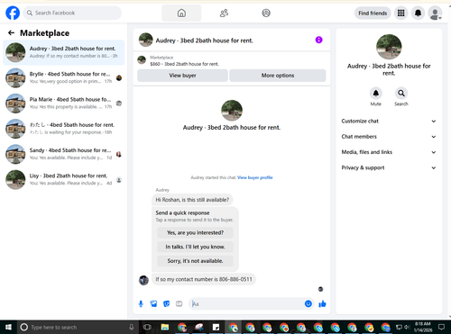Click the More options button
451x334 pixels.
click(x=278, y=76)
